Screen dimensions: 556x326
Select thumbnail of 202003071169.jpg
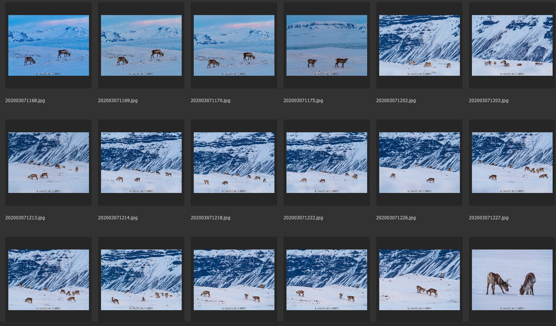point(141,45)
